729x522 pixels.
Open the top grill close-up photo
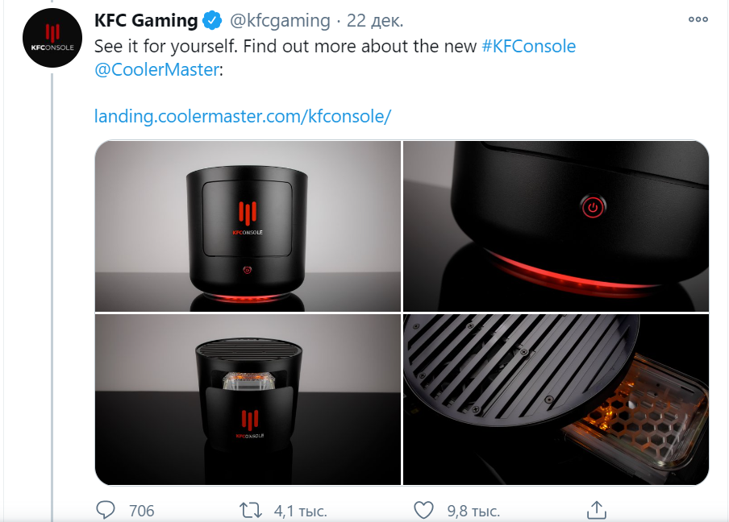click(556, 400)
